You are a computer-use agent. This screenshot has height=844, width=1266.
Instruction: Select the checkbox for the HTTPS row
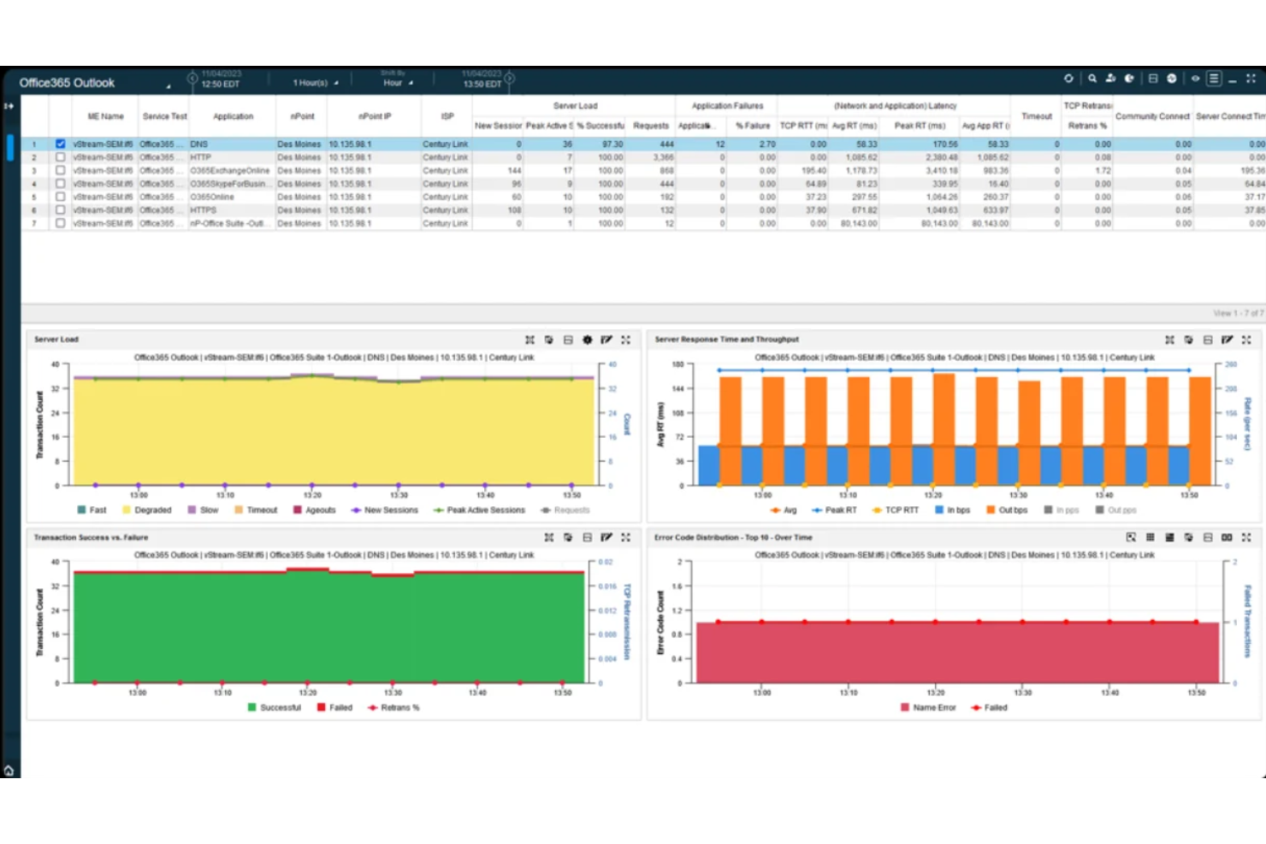(60, 210)
